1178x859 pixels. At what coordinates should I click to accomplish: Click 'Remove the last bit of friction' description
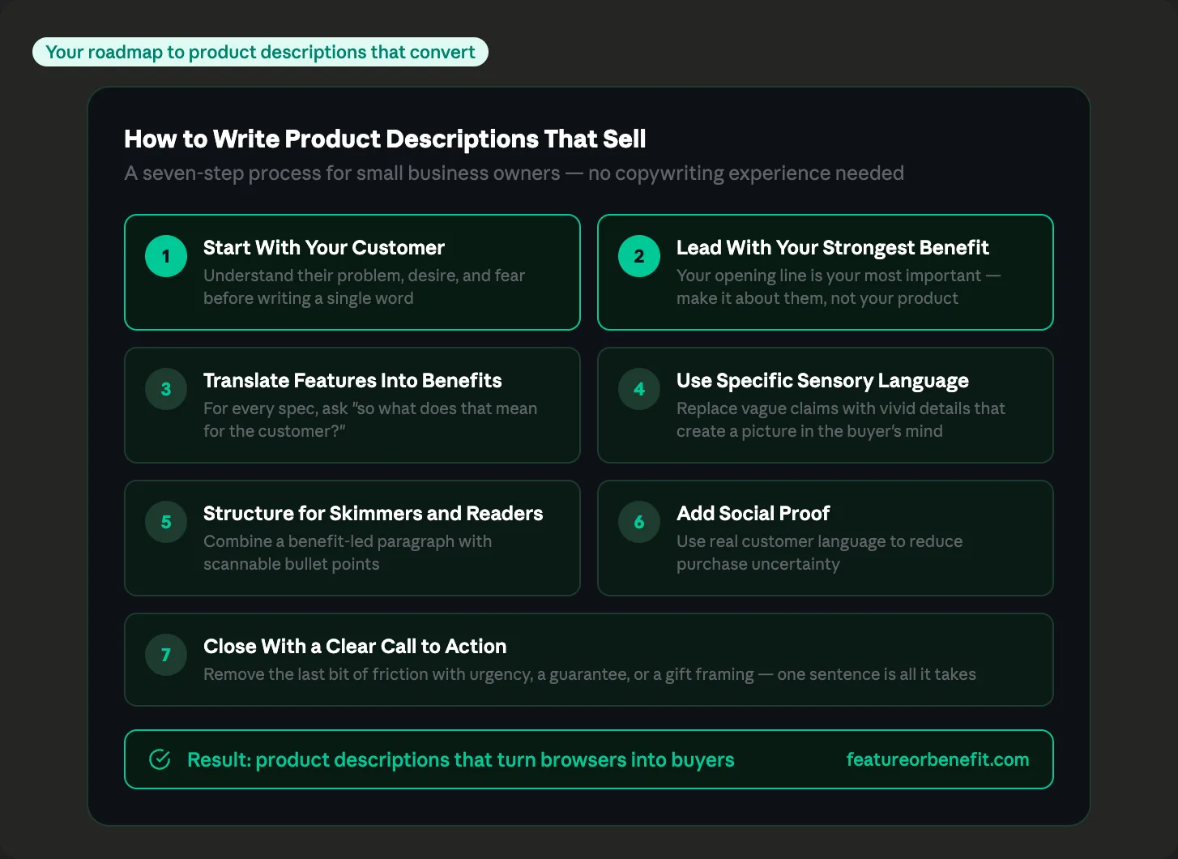pos(590,674)
